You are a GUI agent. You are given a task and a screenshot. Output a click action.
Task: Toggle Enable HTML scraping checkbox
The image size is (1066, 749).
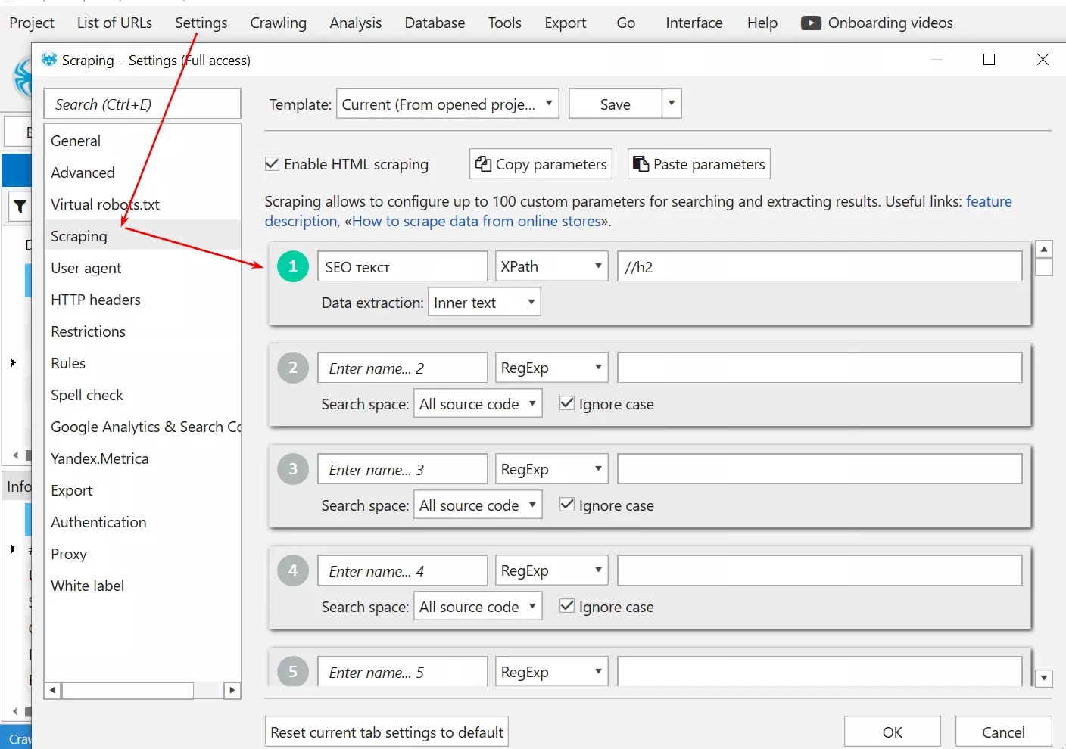coord(273,164)
